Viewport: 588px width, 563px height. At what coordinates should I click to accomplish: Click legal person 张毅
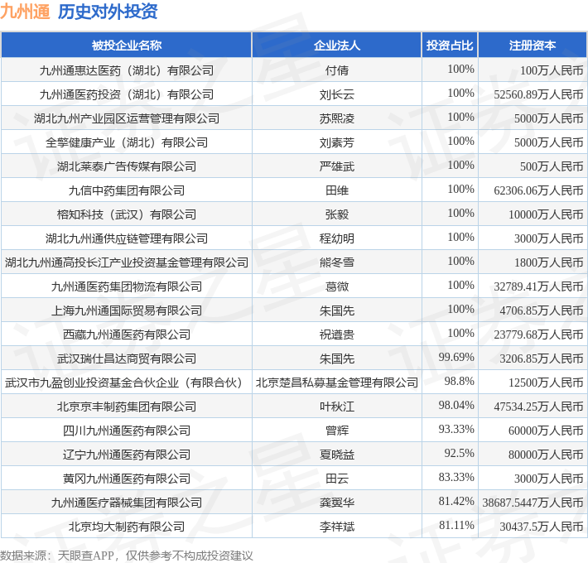tap(337, 214)
